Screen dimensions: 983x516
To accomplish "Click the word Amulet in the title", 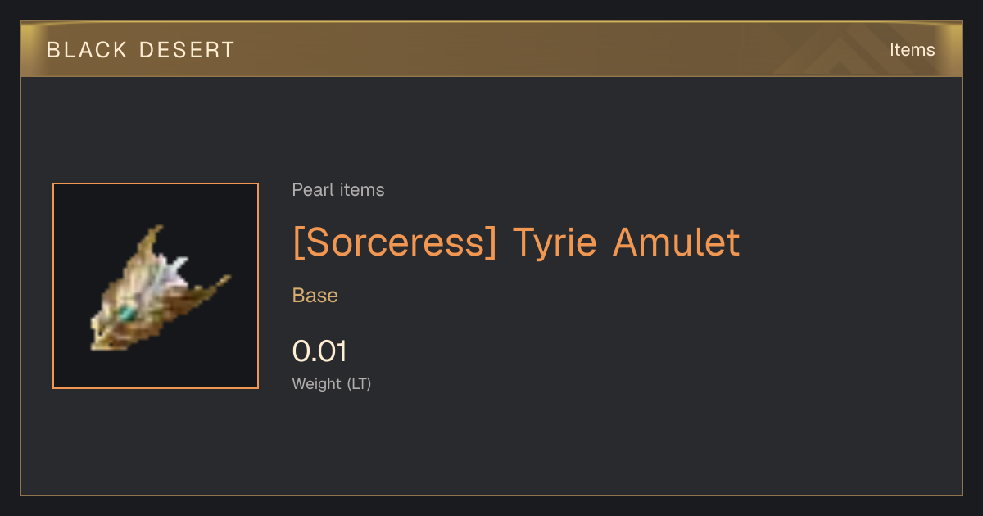I will tap(677, 242).
